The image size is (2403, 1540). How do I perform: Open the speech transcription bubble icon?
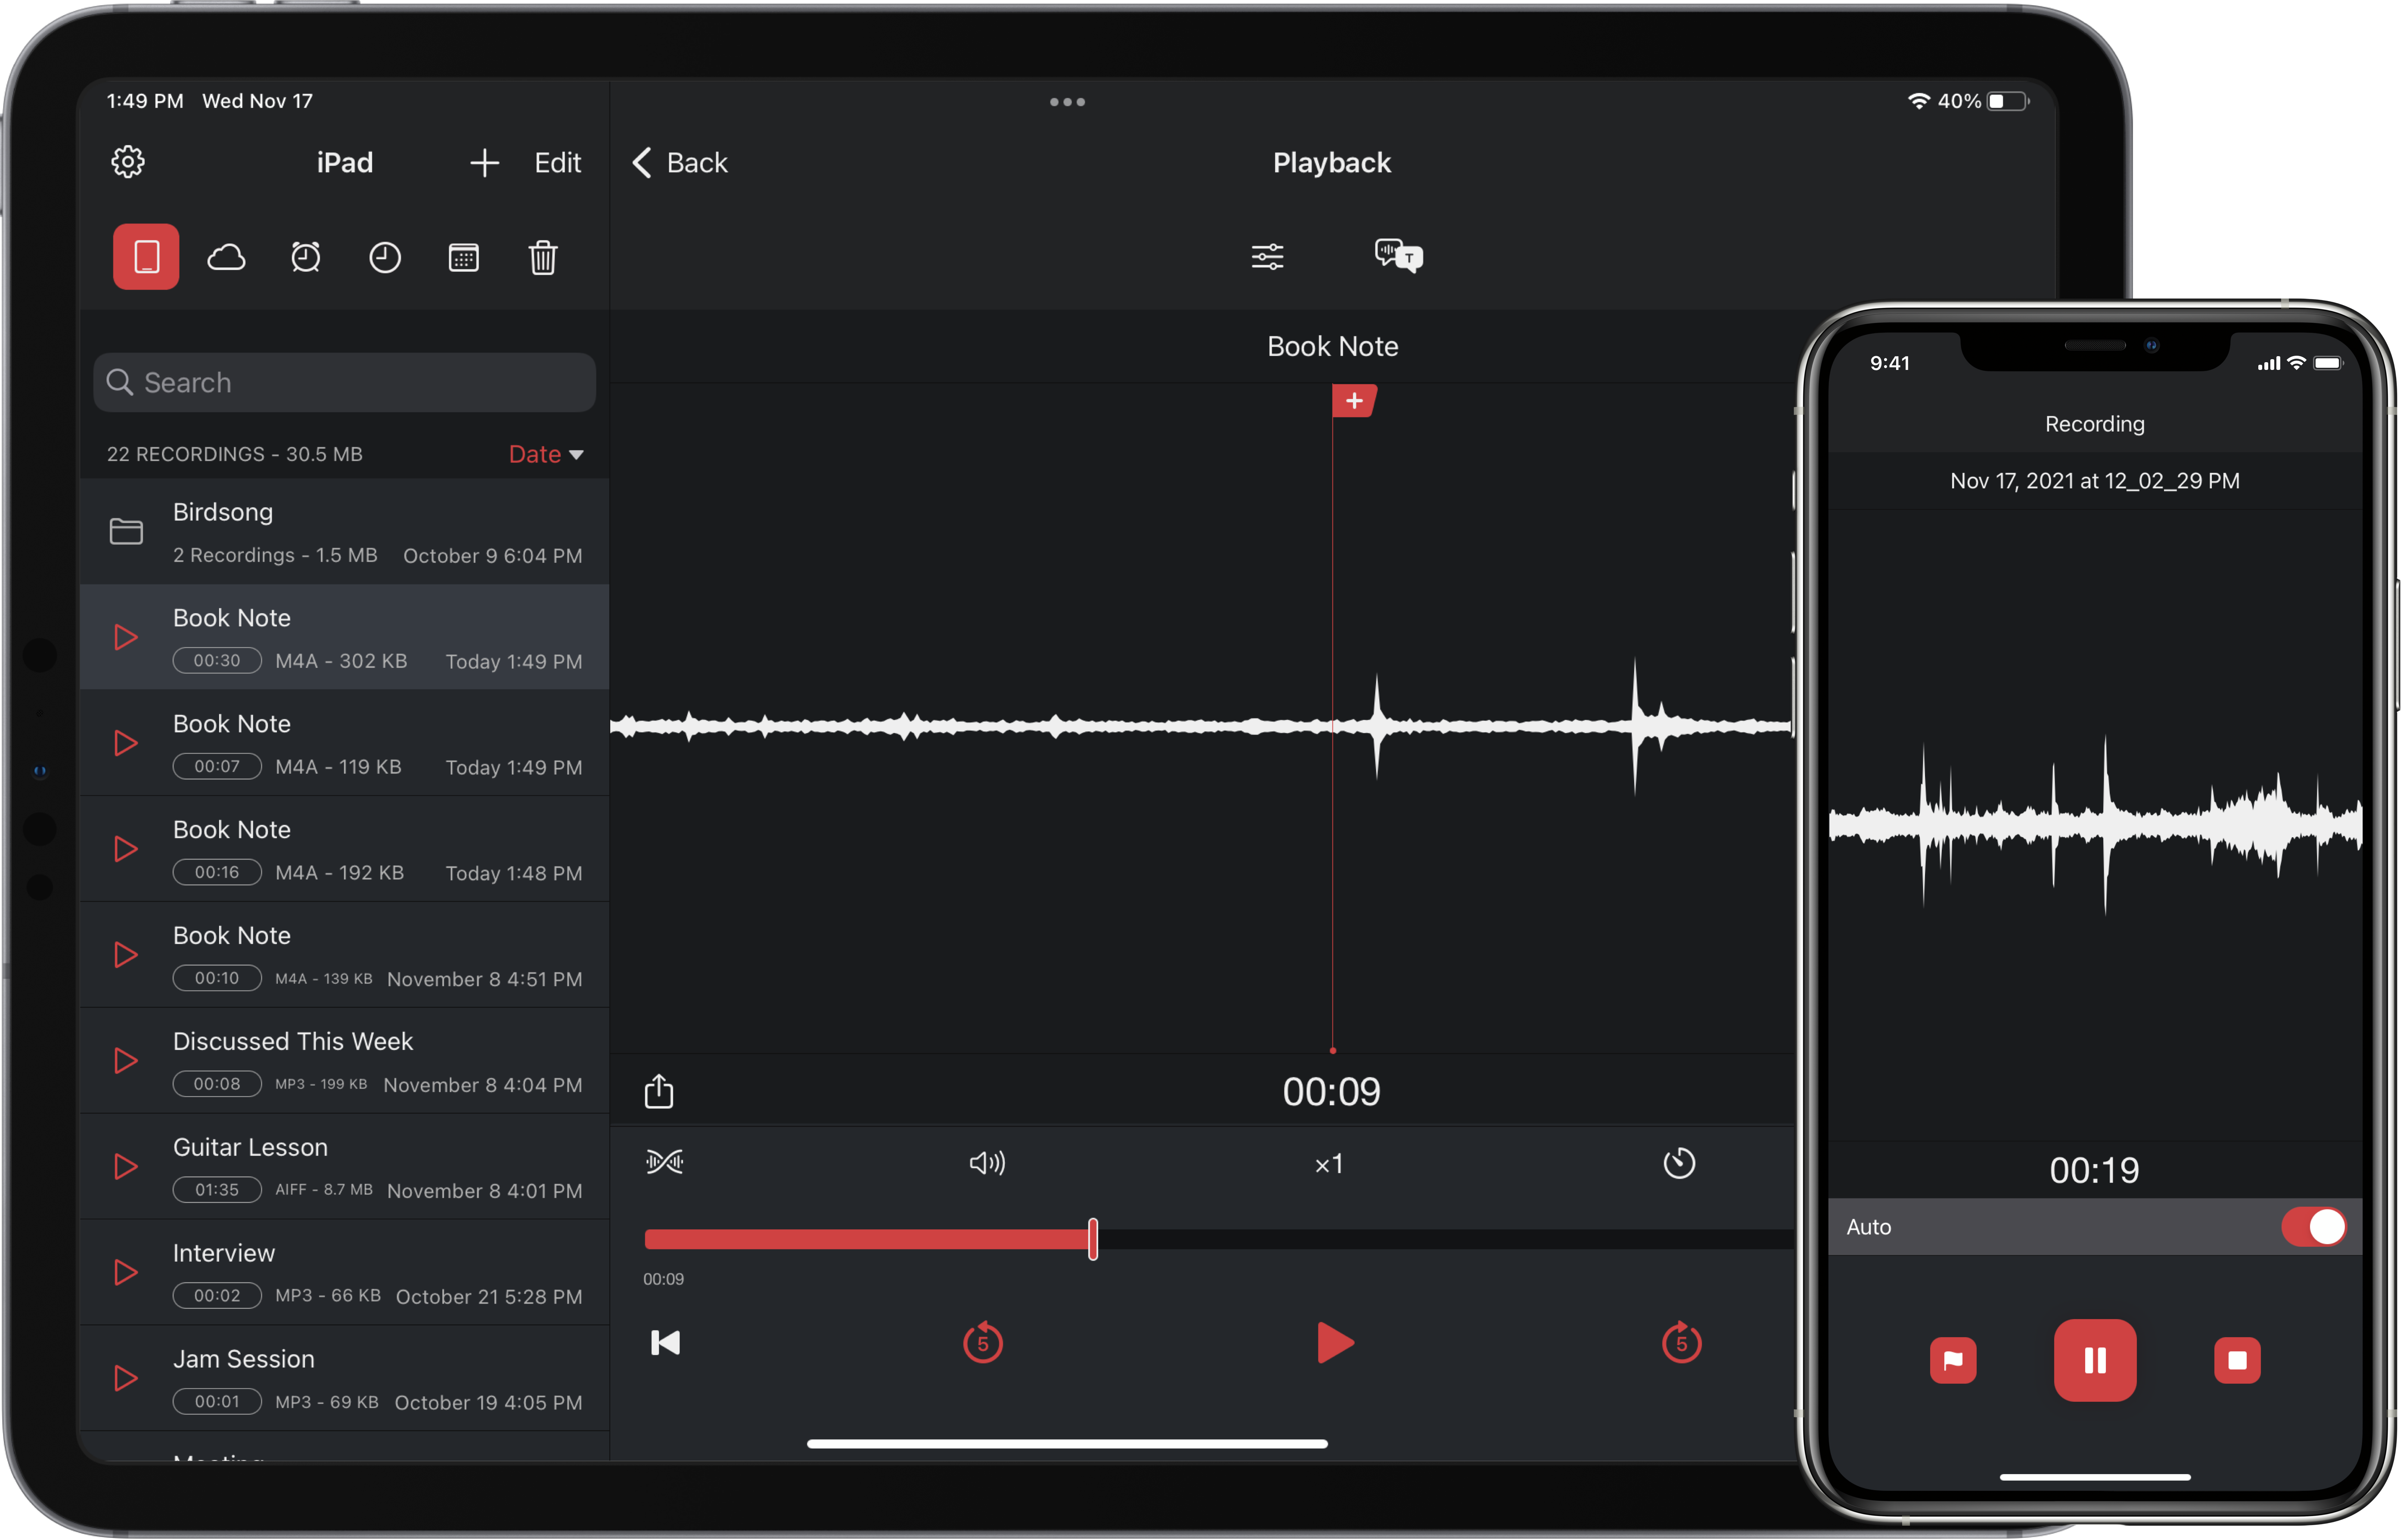[x=1397, y=256]
